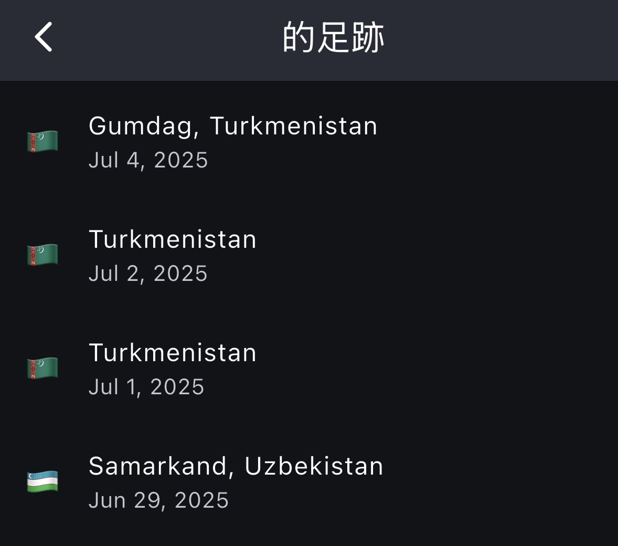The height and width of the screenshot is (546, 618).
Task: Tap the flag icon for Jul 1 entry
Action: click(x=42, y=369)
